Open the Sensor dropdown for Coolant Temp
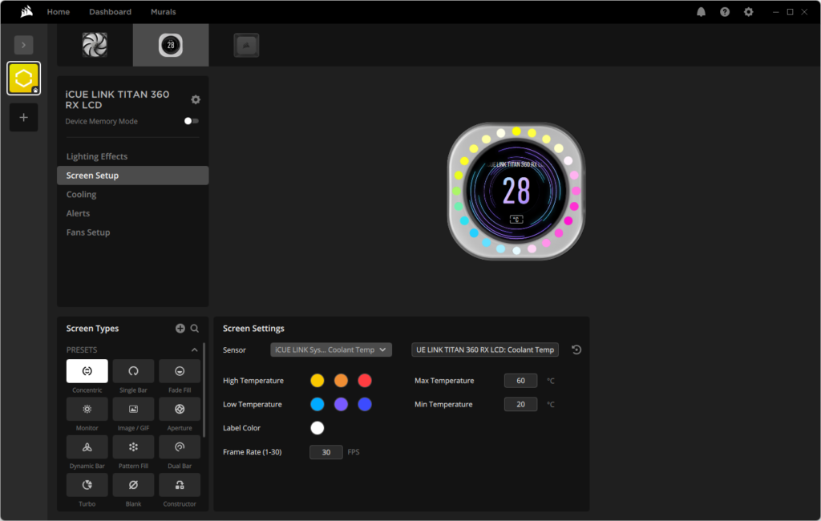Image resolution: width=821 pixels, height=521 pixels. click(x=331, y=349)
